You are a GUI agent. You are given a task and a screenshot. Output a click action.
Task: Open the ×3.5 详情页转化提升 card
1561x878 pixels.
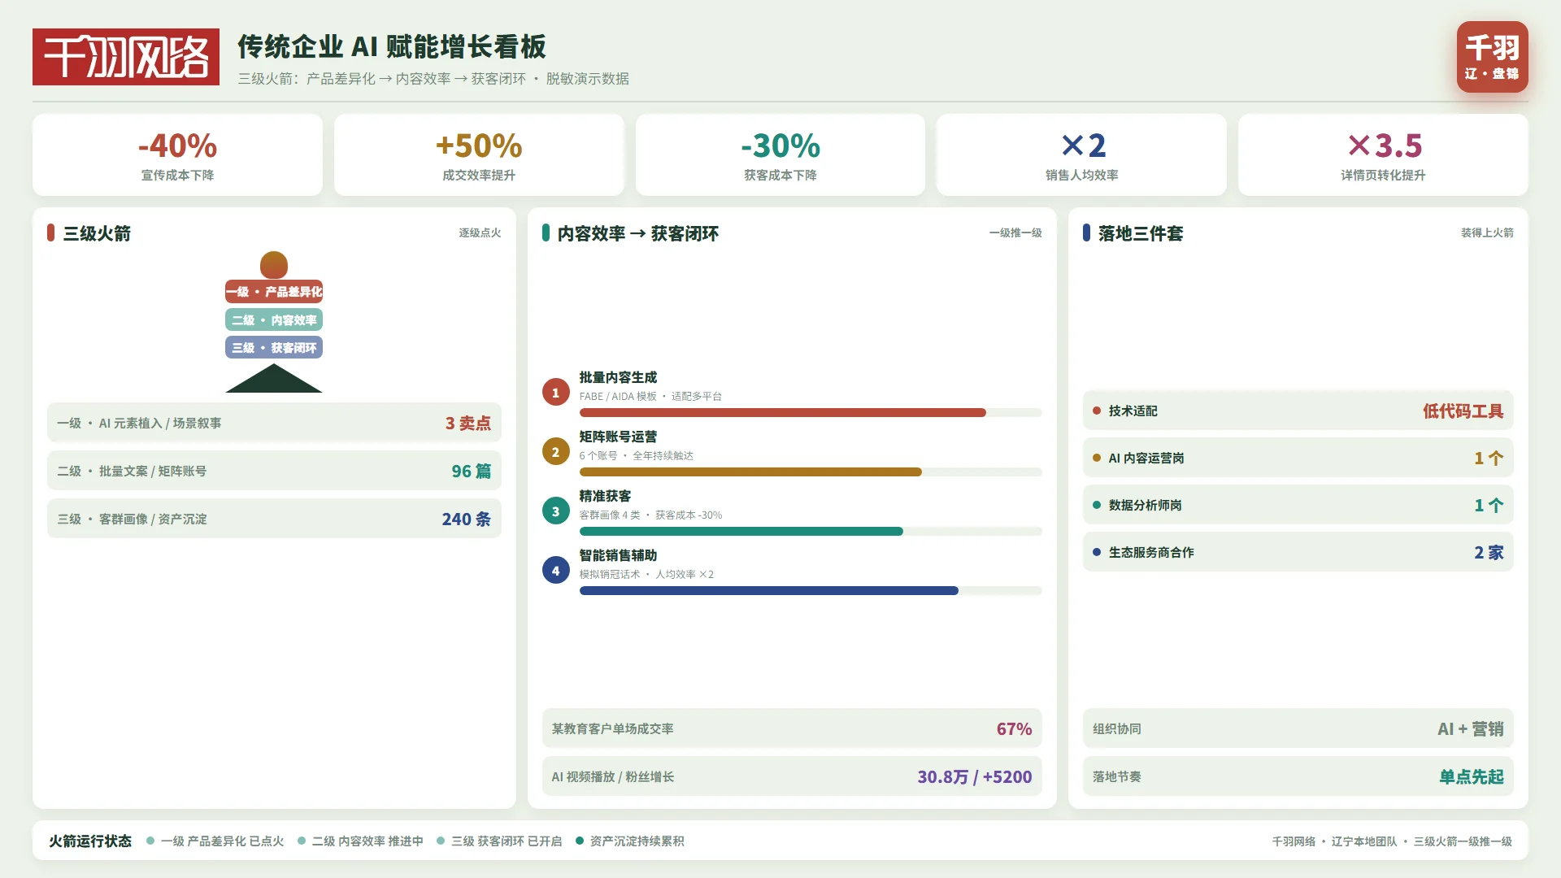pos(1383,154)
